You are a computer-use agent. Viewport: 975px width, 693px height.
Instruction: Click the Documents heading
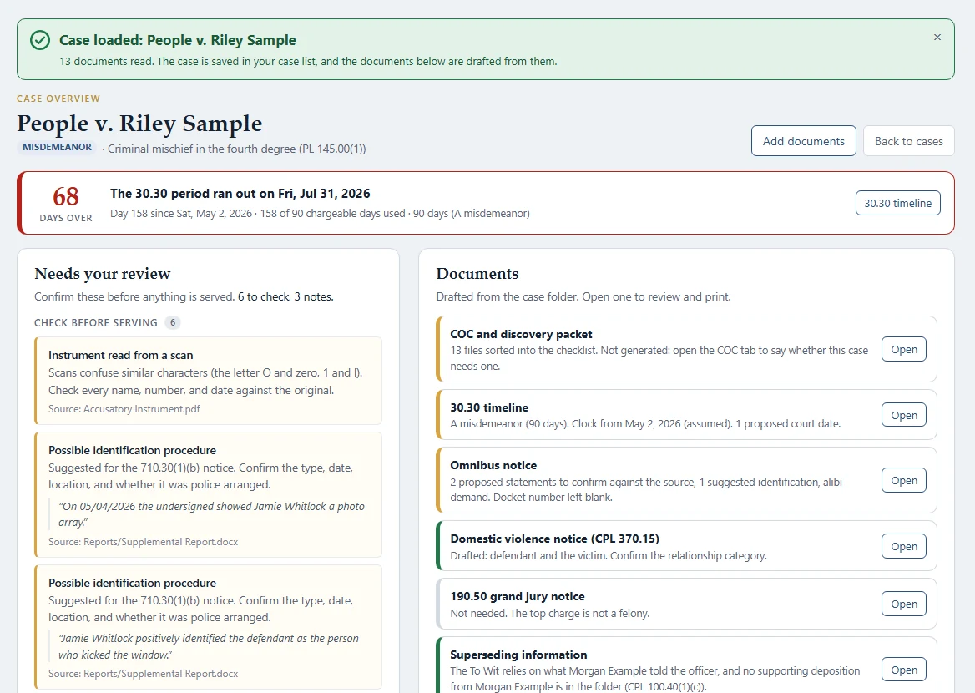[x=477, y=274]
